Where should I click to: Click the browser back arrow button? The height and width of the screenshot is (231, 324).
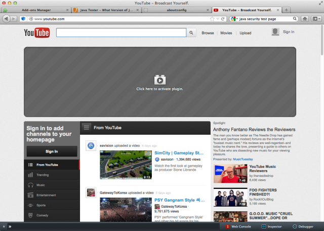[x=6, y=19]
